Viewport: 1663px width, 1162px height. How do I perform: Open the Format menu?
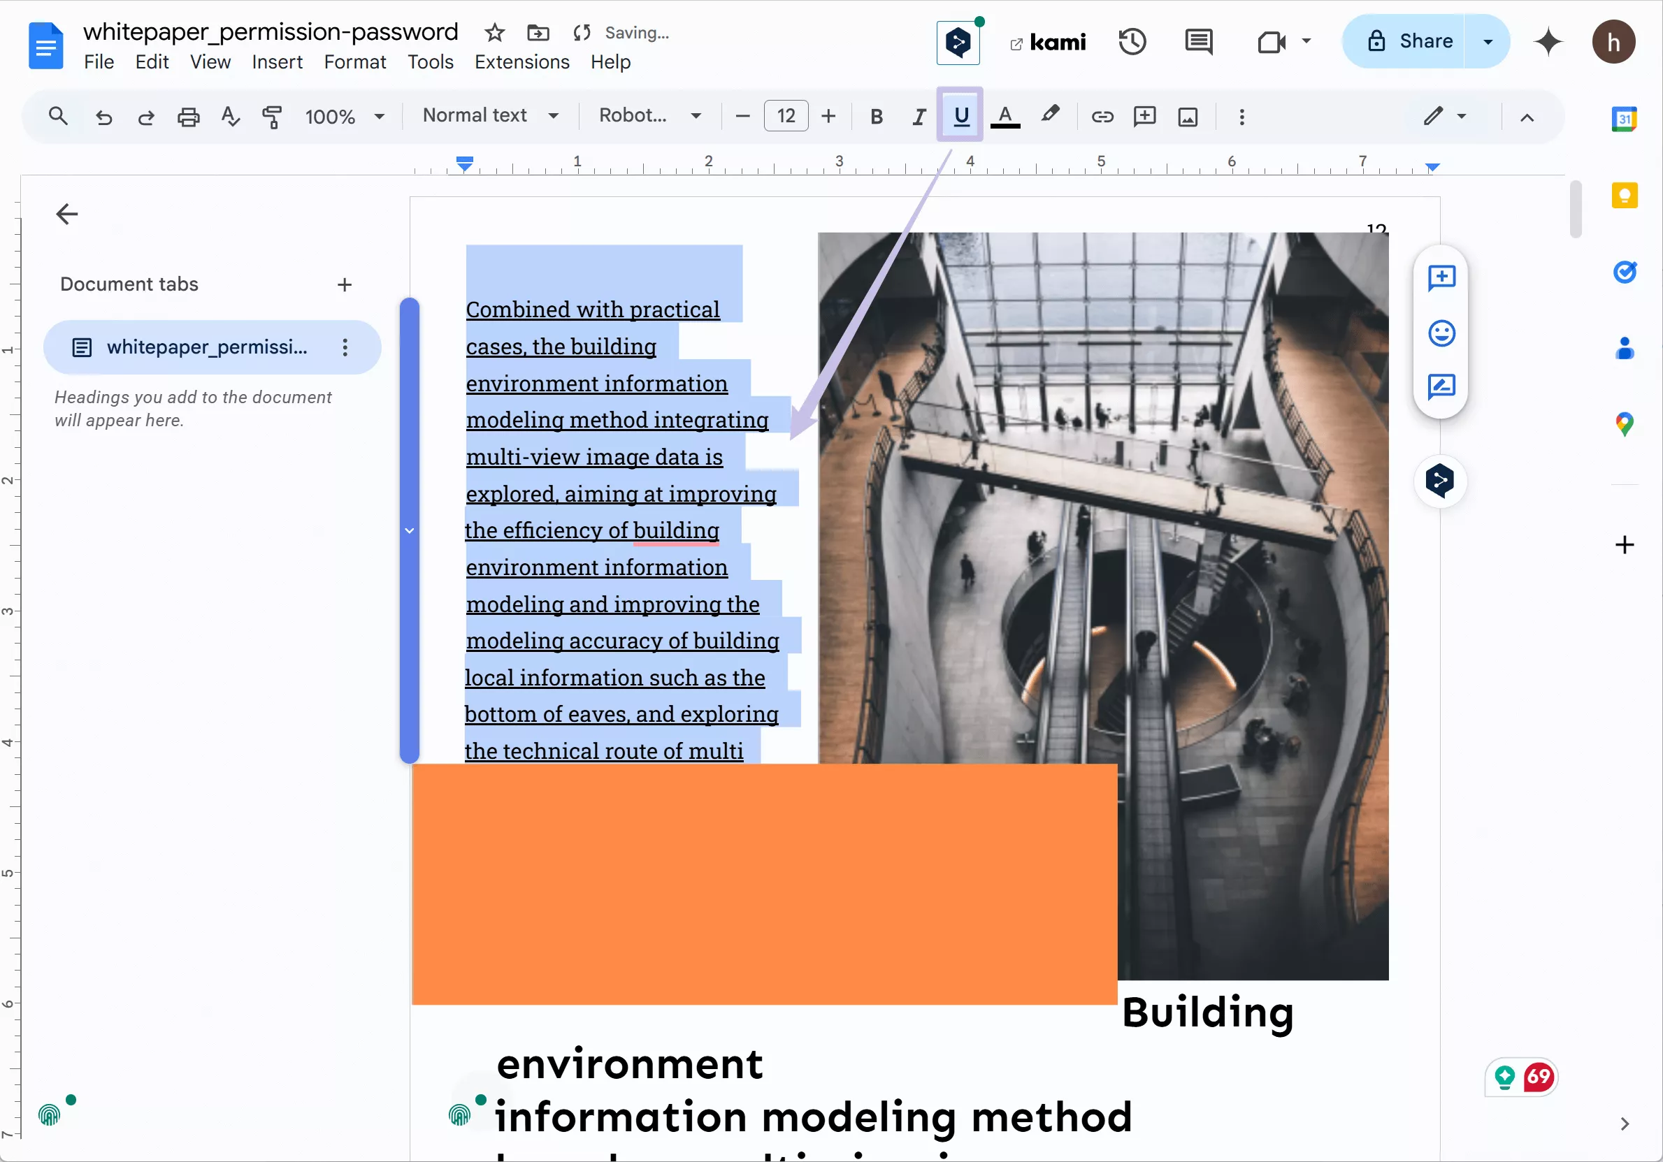tap(355, 62)
